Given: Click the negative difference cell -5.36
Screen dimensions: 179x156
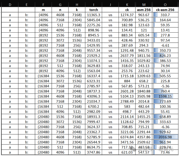Looking at the screenshot, I should [x=165, y=86].
